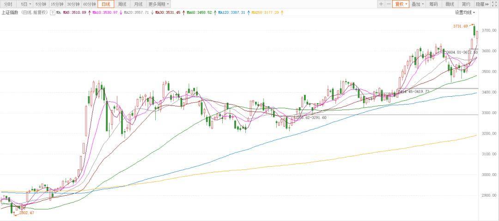
Task: Click the 3731.69 high price label
Action: [x=460, y=26]
